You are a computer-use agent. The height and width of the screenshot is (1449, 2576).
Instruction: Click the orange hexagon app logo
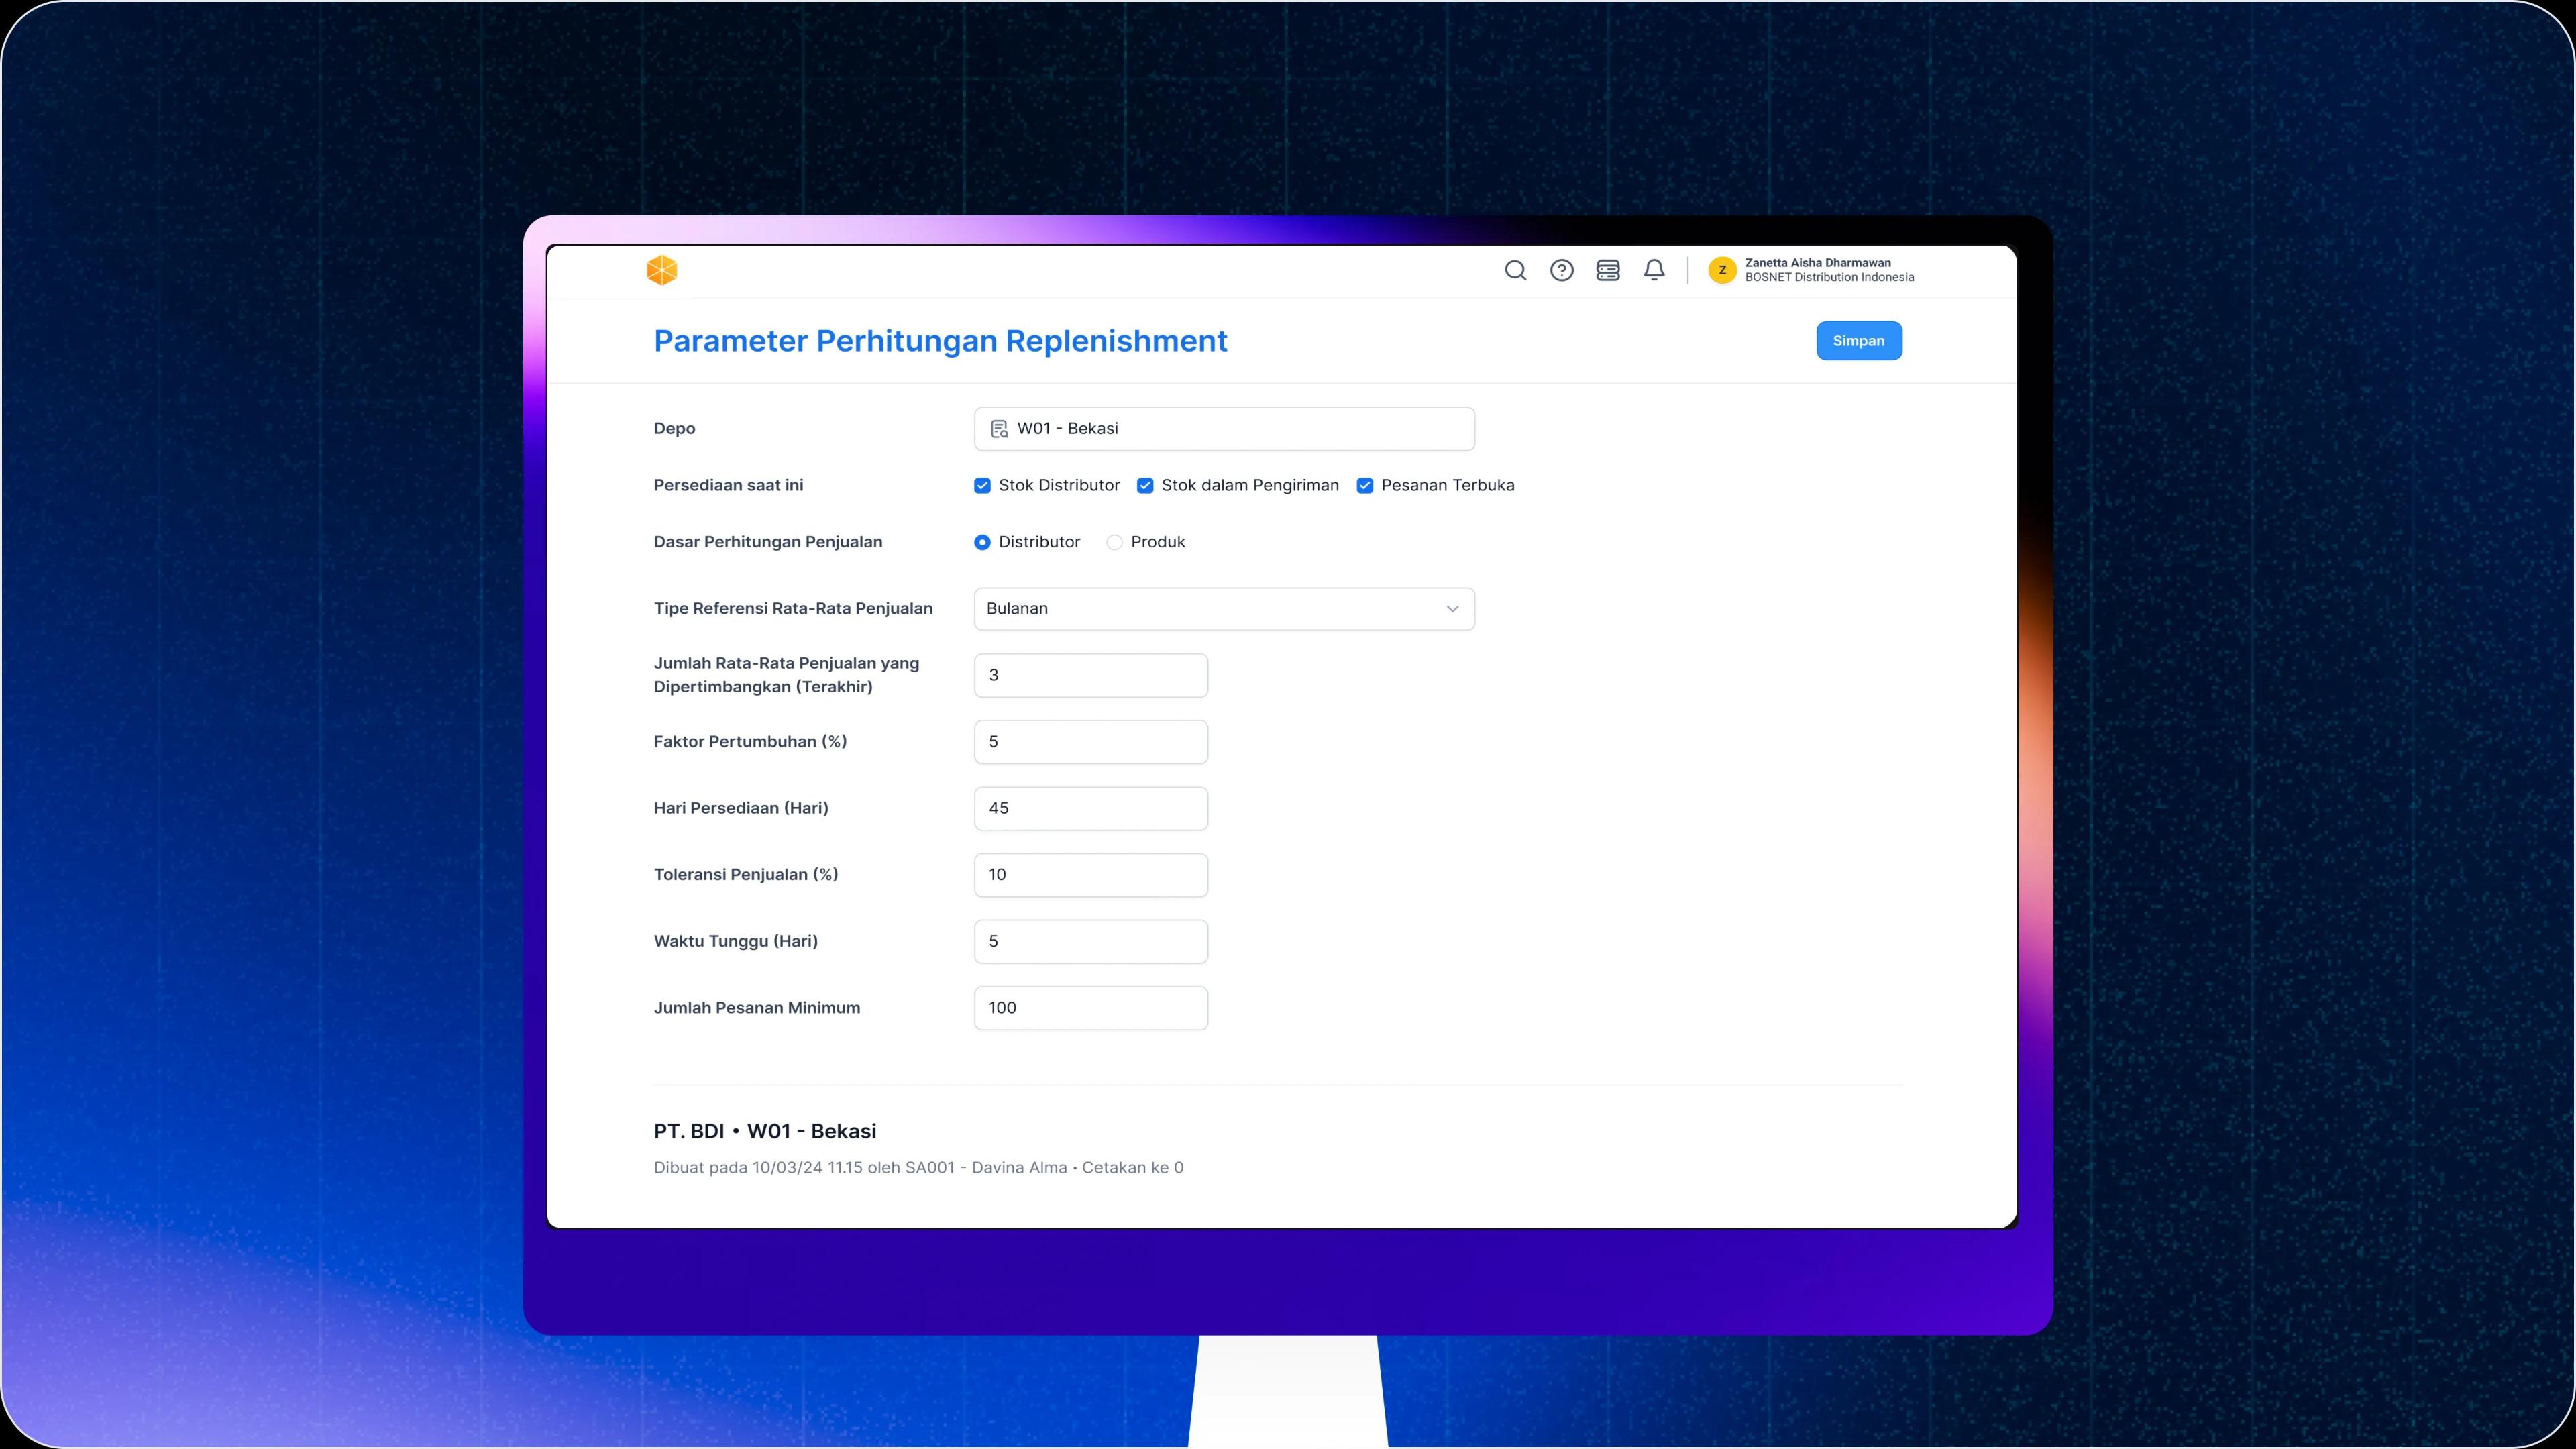pos(661,270)
